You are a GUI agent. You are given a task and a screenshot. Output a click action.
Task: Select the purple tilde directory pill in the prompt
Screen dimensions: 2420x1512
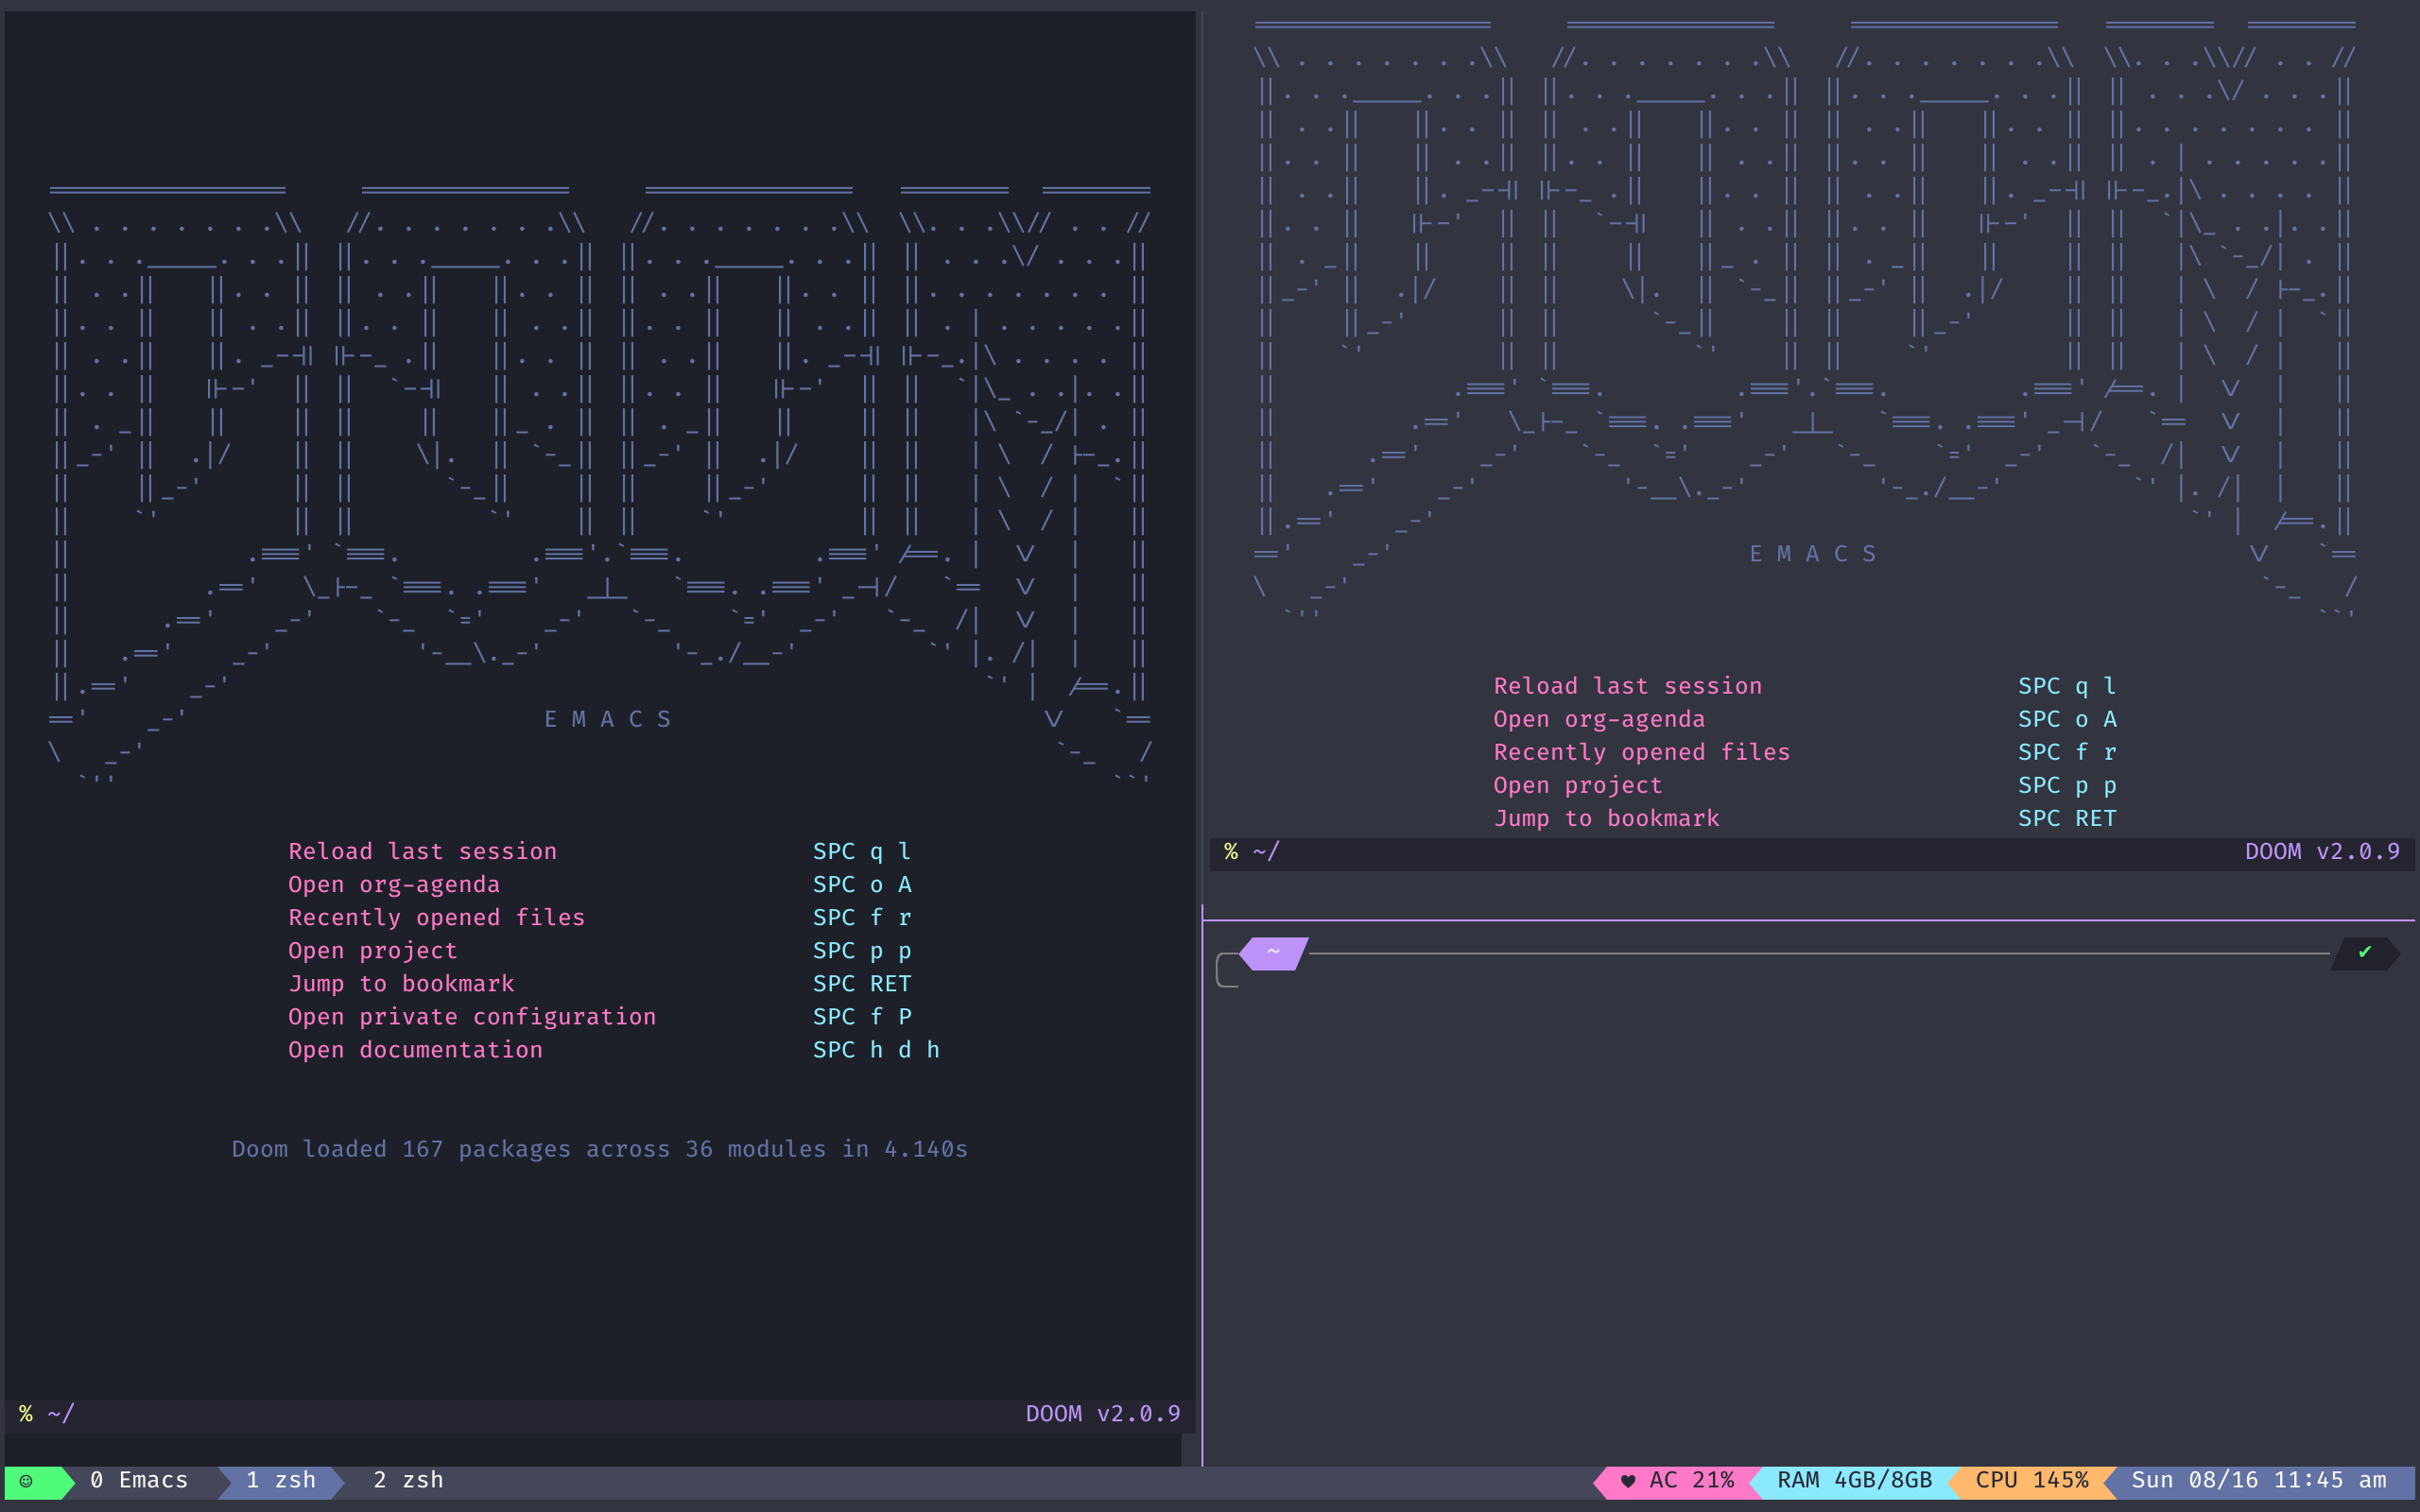[x=1272, y=952]
